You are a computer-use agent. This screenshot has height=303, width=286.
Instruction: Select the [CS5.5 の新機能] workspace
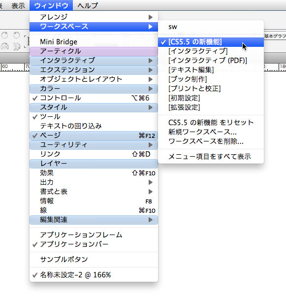pyautogui.click(x=211, y=42)
